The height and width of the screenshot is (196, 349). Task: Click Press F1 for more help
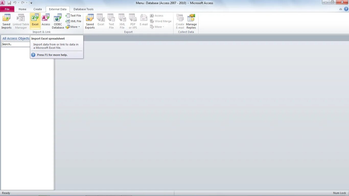point(52,55)
